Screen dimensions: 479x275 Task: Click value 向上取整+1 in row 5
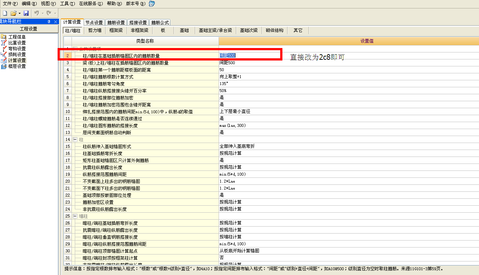(230, 77)
